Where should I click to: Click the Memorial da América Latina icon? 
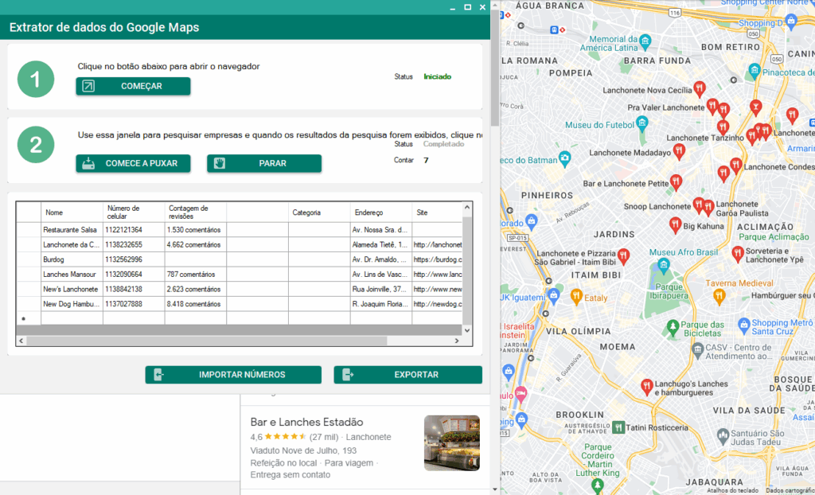click(x=645, y=41)
